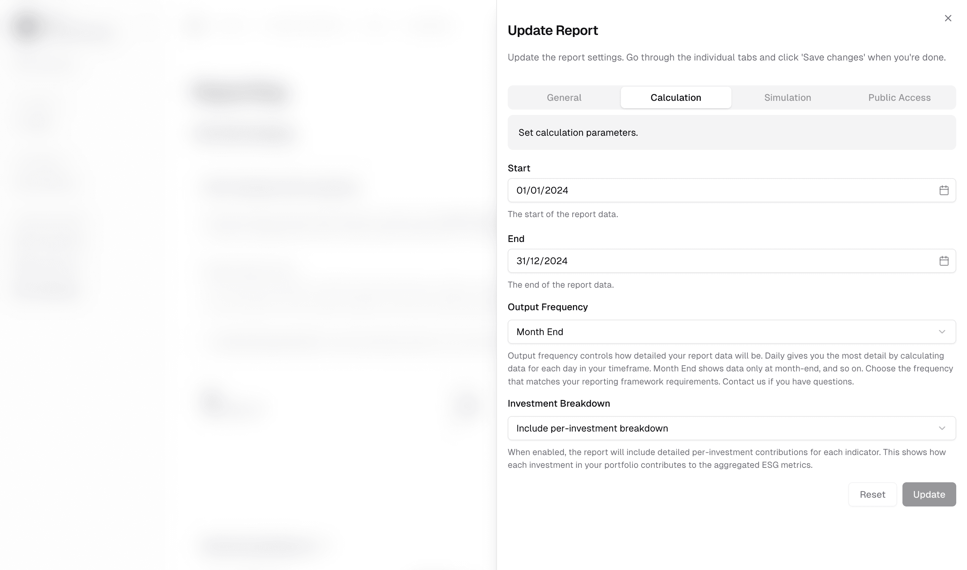Screen dimensions: 967x570
Task: Select the Month End value text
Action: coord(539,331)
